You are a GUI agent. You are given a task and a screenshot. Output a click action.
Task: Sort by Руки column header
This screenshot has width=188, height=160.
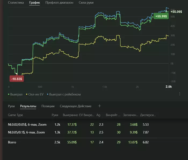55,115
